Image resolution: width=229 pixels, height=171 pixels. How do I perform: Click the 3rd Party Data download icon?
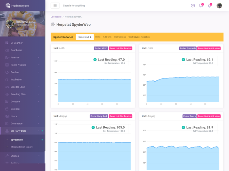7,131
